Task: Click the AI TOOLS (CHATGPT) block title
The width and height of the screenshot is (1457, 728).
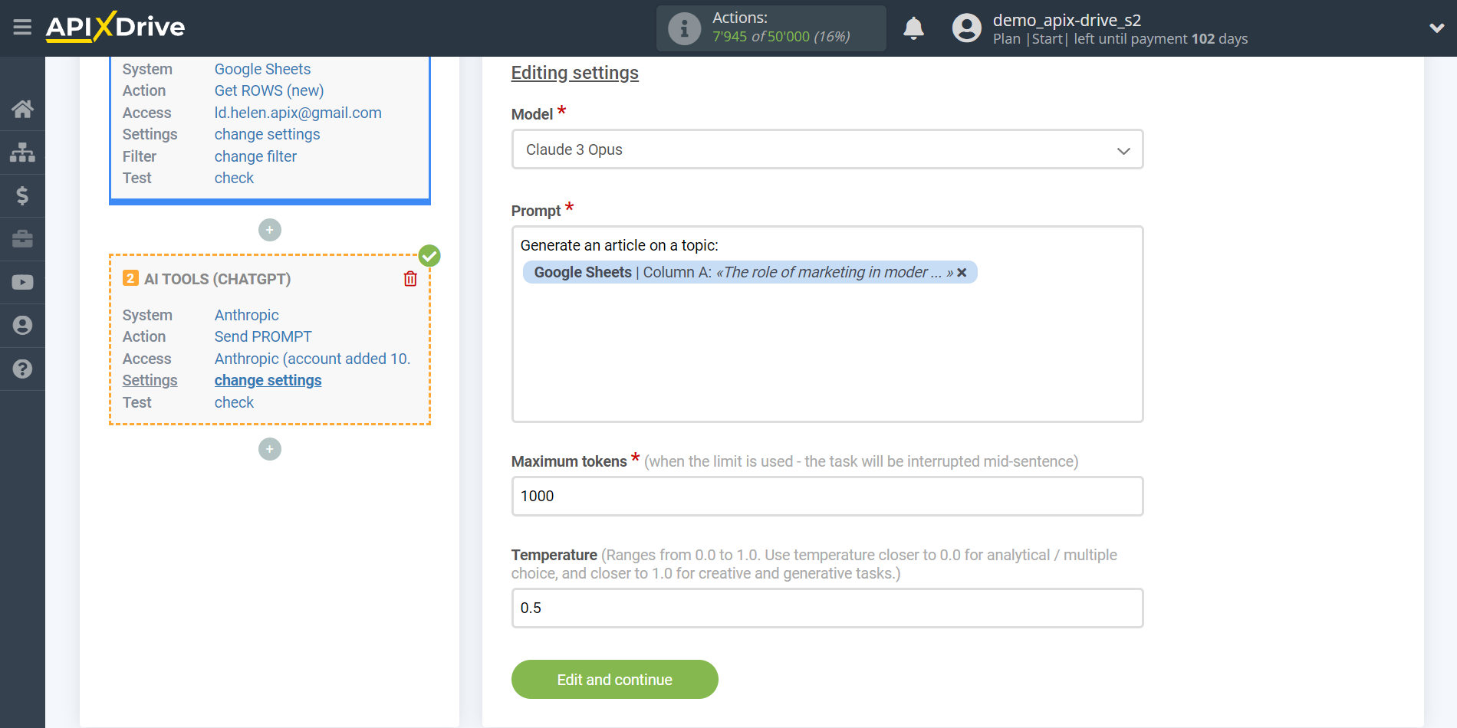Action: click(x=217, y=279)
